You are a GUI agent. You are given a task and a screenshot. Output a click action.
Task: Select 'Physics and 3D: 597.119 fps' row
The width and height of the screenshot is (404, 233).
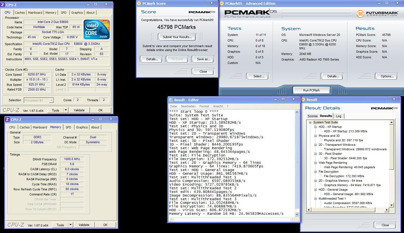(343, 140)
